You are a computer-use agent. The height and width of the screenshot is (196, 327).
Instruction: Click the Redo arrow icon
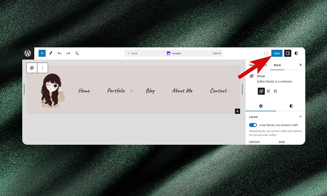[68, 53]
